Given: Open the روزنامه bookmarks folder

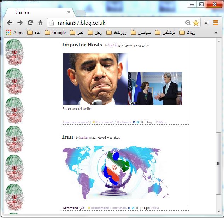Looking at the screenshot, I should [116, 33].
